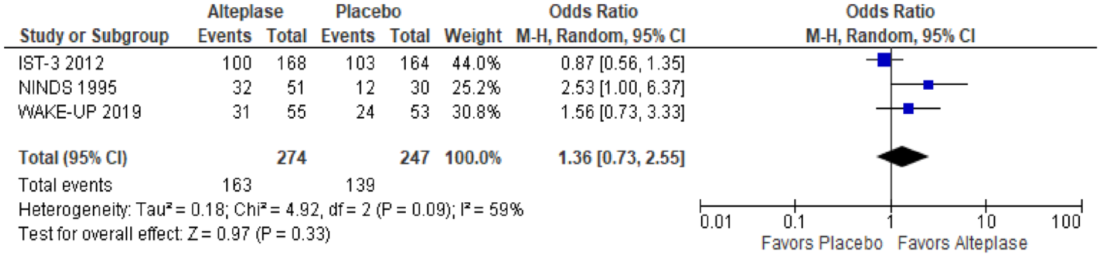
Task: Click the NINDS 1995 blue square marker
Action: (929, 85)
